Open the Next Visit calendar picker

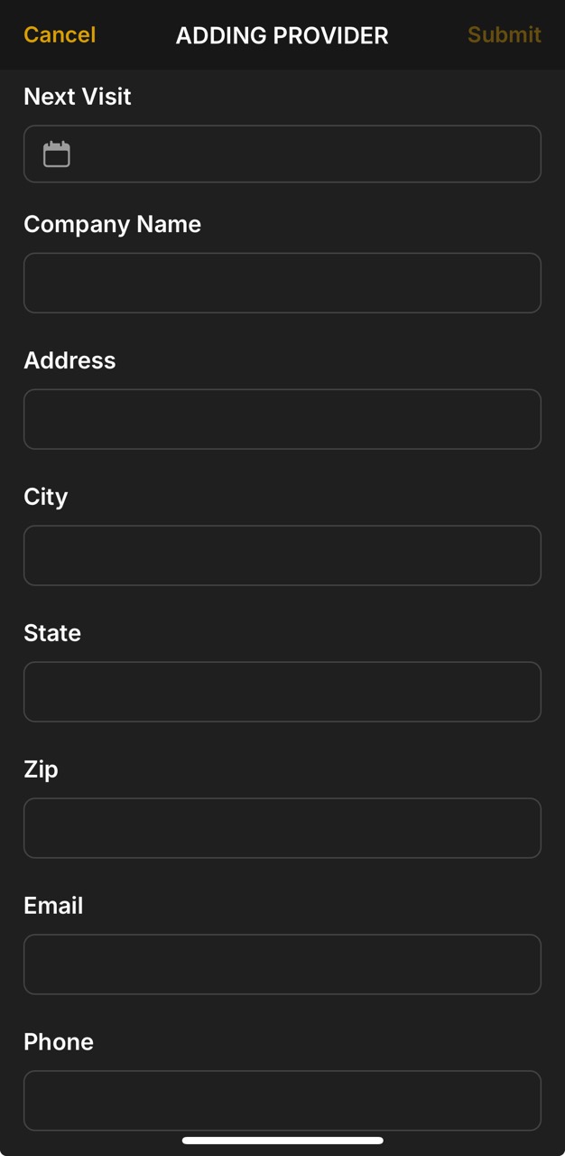click(x=282, y=154)
